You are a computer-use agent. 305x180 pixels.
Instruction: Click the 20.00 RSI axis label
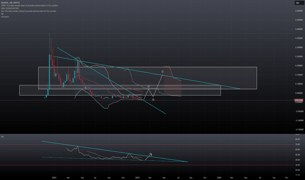(x=297, y=170)
